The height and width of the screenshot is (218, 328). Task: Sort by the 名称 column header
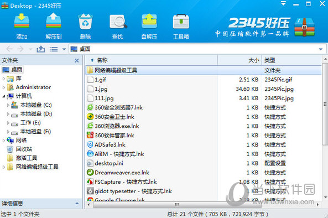(152, 60)
